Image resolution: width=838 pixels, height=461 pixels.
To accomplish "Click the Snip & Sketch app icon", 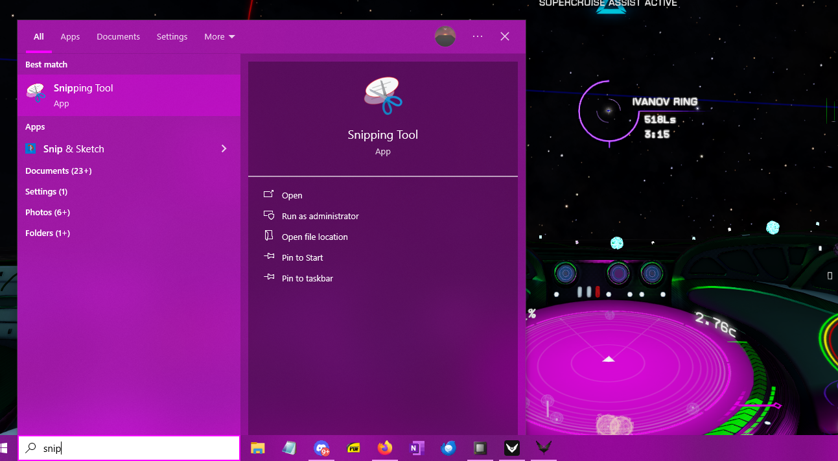I will point(30,148).
